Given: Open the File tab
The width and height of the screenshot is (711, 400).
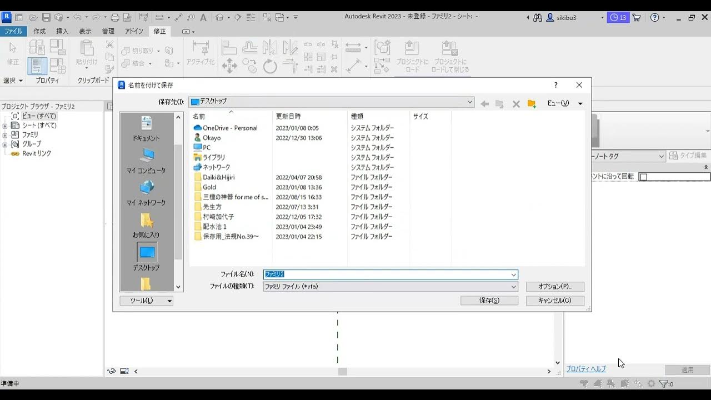Looking at the screenshot, I should [x=13, y=31].
